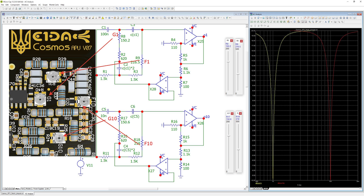Click the Find binoculars icon in schematic toolbar
The width and height of the screenshot is (364, 196).
point(153,18)
